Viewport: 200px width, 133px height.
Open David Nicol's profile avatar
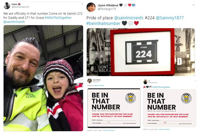pos(89,81)
